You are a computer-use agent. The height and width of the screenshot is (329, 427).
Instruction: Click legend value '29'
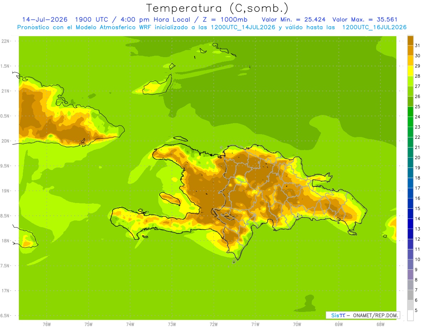pos(417,66)
